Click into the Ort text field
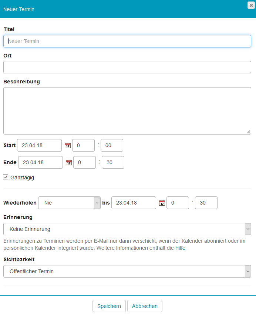256x315 pixels. [127, 67]
